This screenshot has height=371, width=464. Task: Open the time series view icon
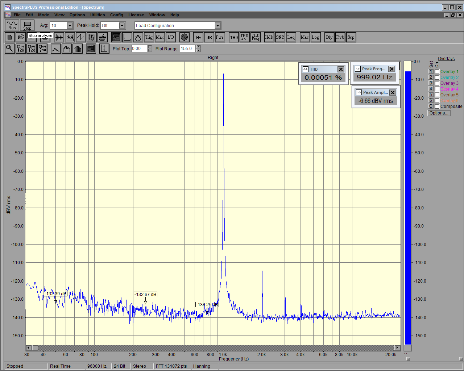[x=59, y=37]
